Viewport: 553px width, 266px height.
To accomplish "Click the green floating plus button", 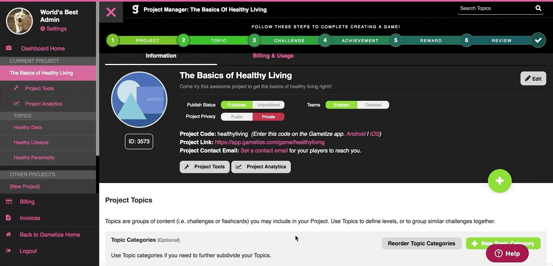I will (x=499, y=181).
